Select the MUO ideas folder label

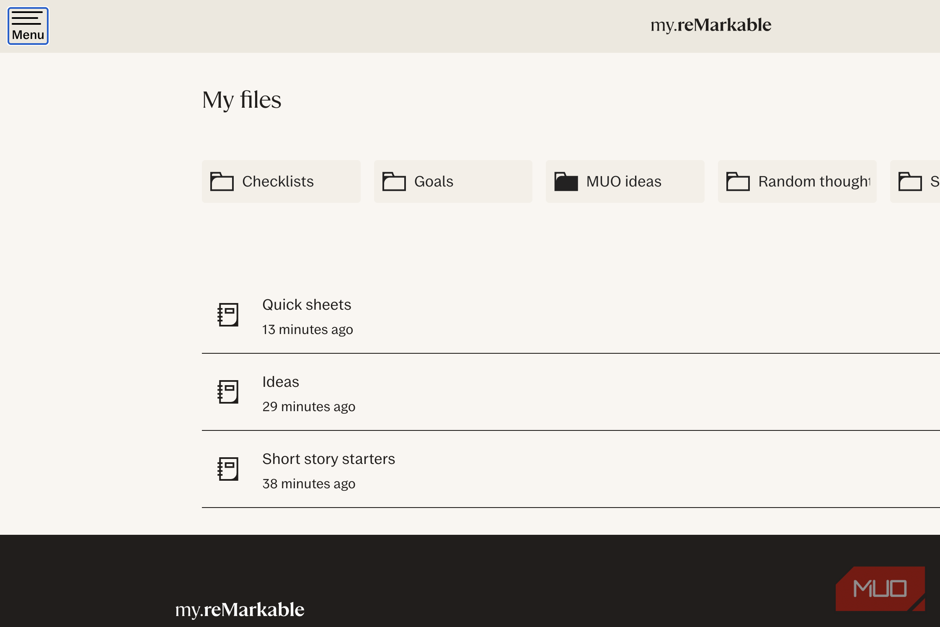click(624, 181)
